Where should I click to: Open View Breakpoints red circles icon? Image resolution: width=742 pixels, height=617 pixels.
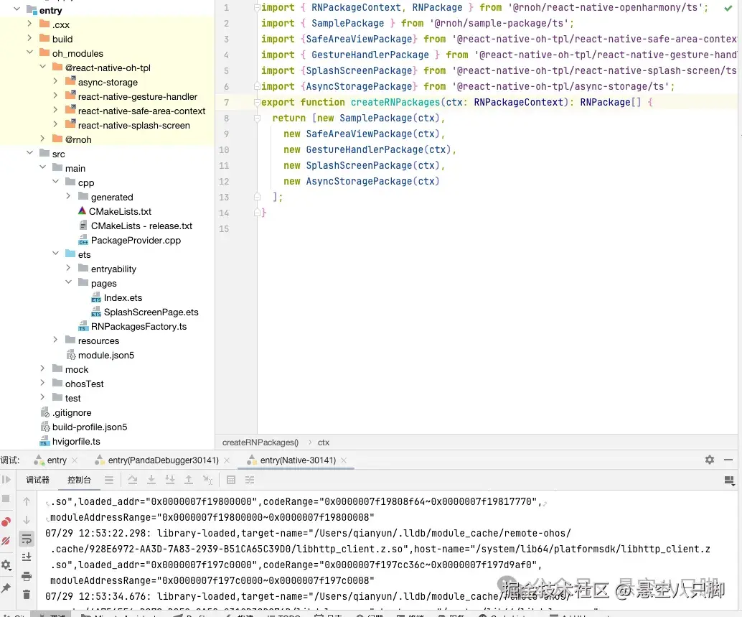point(6,521)
